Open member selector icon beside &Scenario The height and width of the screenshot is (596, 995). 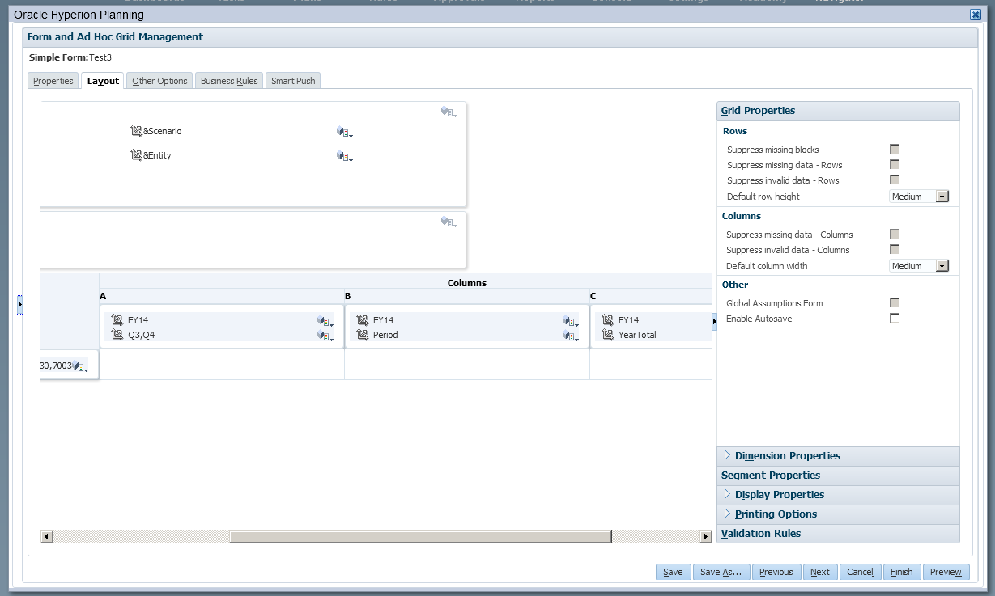point(345,132)
